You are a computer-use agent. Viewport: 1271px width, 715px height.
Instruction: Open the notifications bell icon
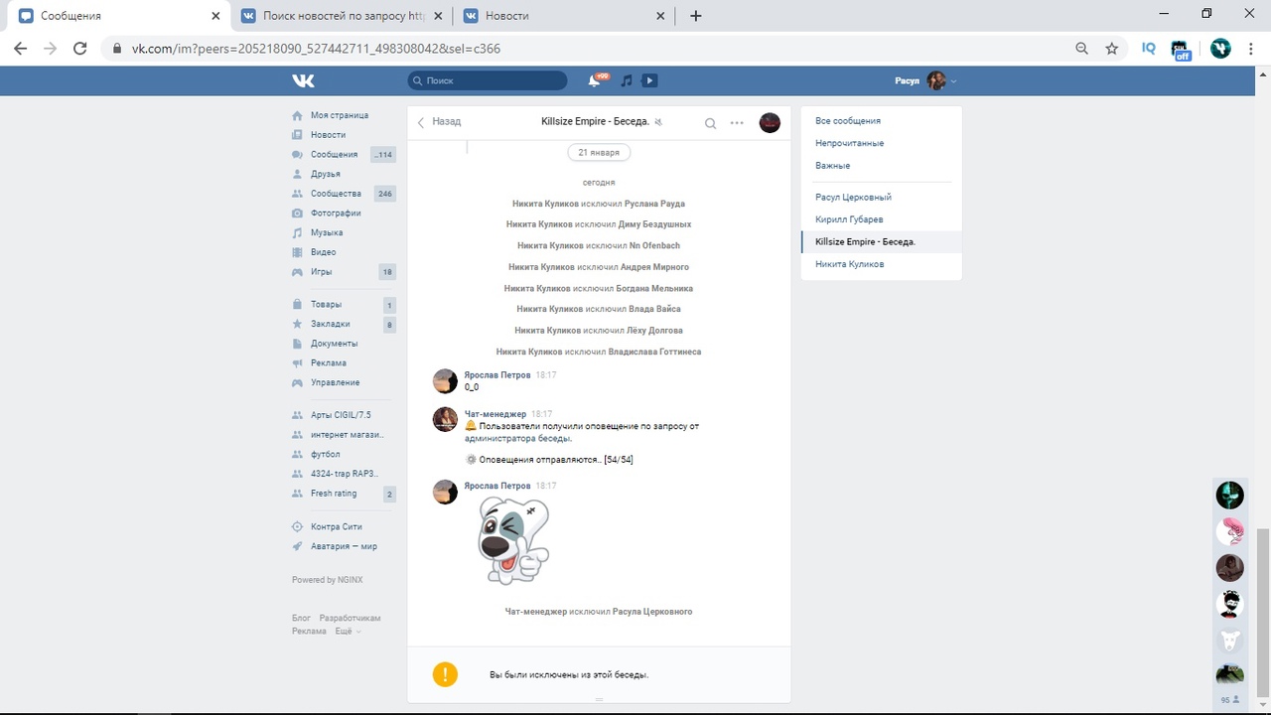[595, 80]
